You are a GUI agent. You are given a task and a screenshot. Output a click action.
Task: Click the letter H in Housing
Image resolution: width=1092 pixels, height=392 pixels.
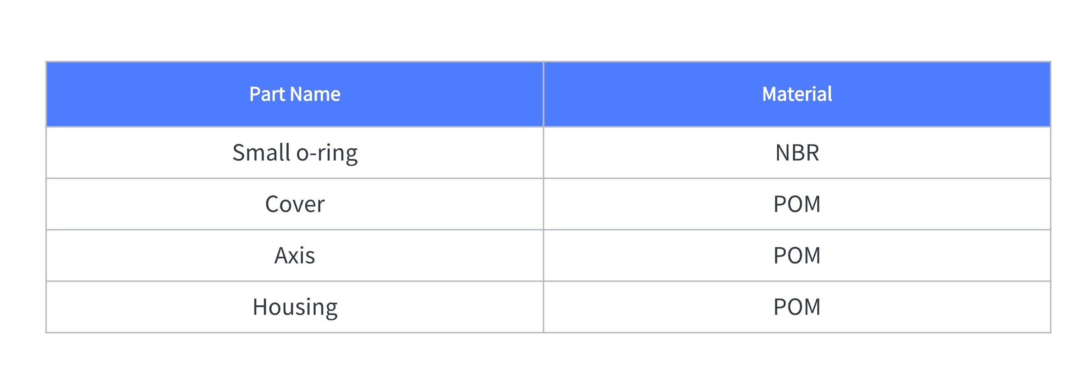tap(260, 307)
